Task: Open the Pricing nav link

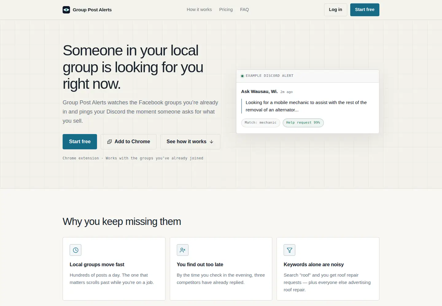Action: [x=226, y=9]
